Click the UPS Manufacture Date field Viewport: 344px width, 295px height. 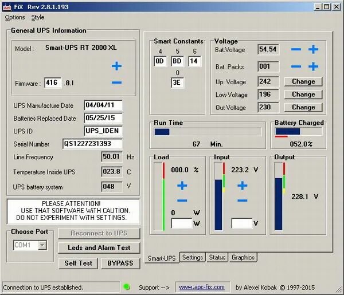103,105
